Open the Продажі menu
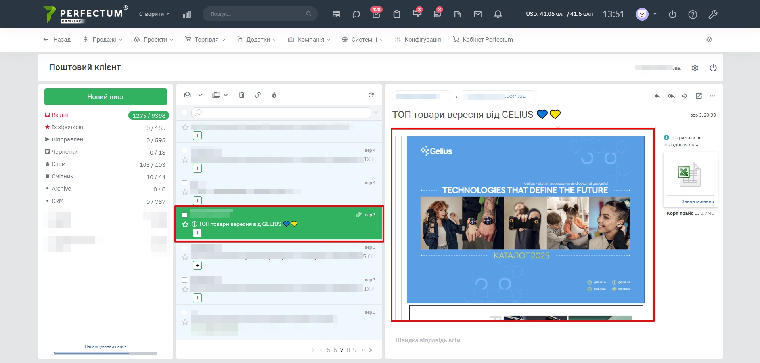Viewport: 760px width, 363px height. 103,40
